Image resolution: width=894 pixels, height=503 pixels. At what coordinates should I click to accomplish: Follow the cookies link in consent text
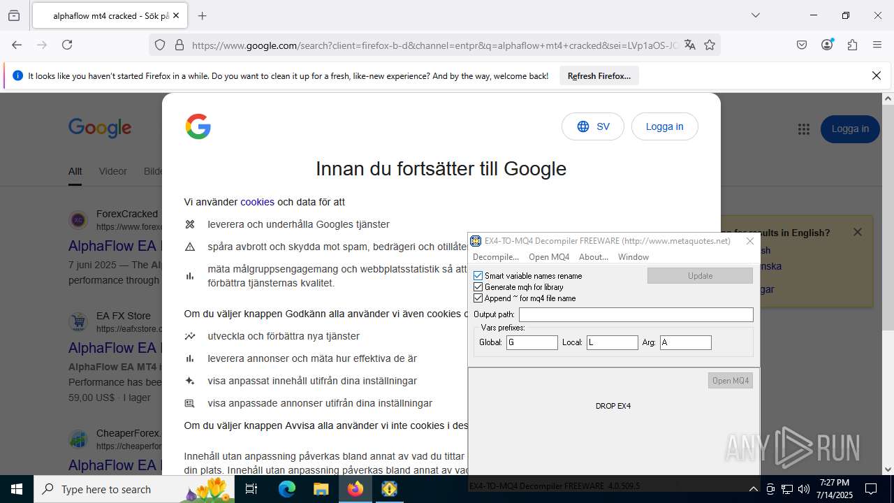[x=257, y=202]
